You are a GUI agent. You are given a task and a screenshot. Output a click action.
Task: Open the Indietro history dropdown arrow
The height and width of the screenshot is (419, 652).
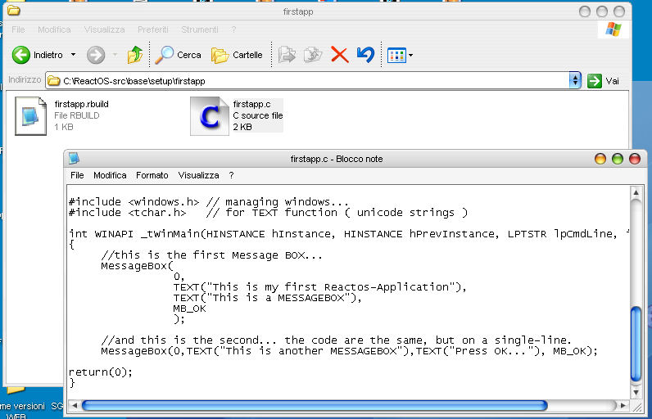tap(73, 54)
